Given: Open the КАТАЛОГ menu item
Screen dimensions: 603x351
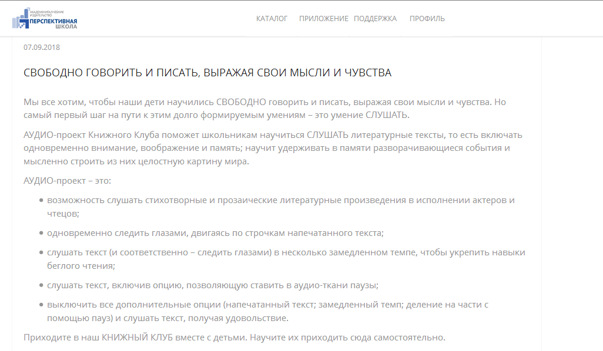Looking at the screenshot, I should [272, 19].
